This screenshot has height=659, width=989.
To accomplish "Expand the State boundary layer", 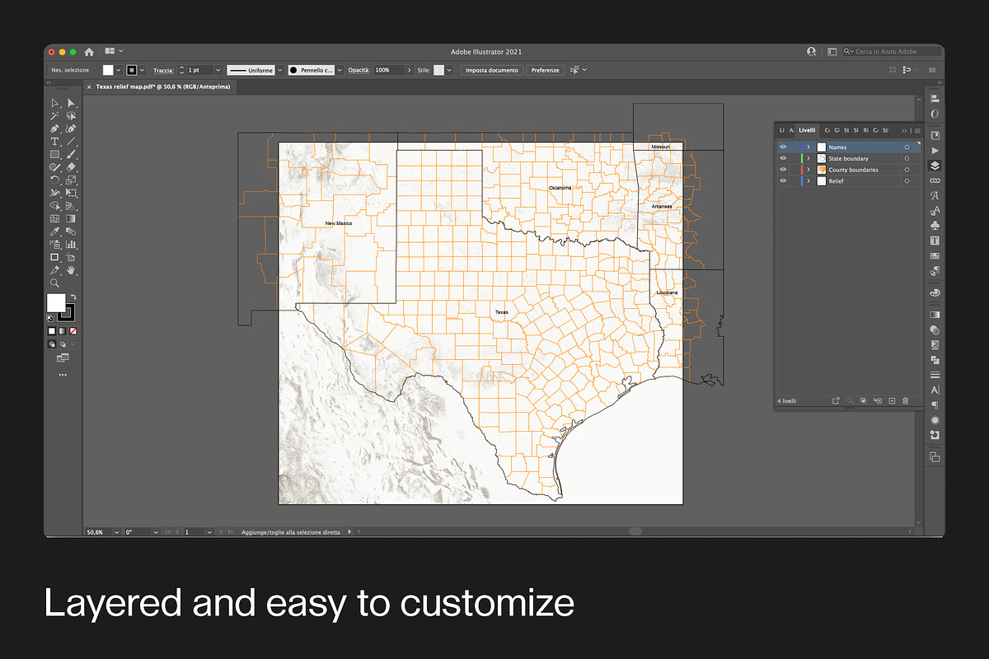I will pos(809,158).
